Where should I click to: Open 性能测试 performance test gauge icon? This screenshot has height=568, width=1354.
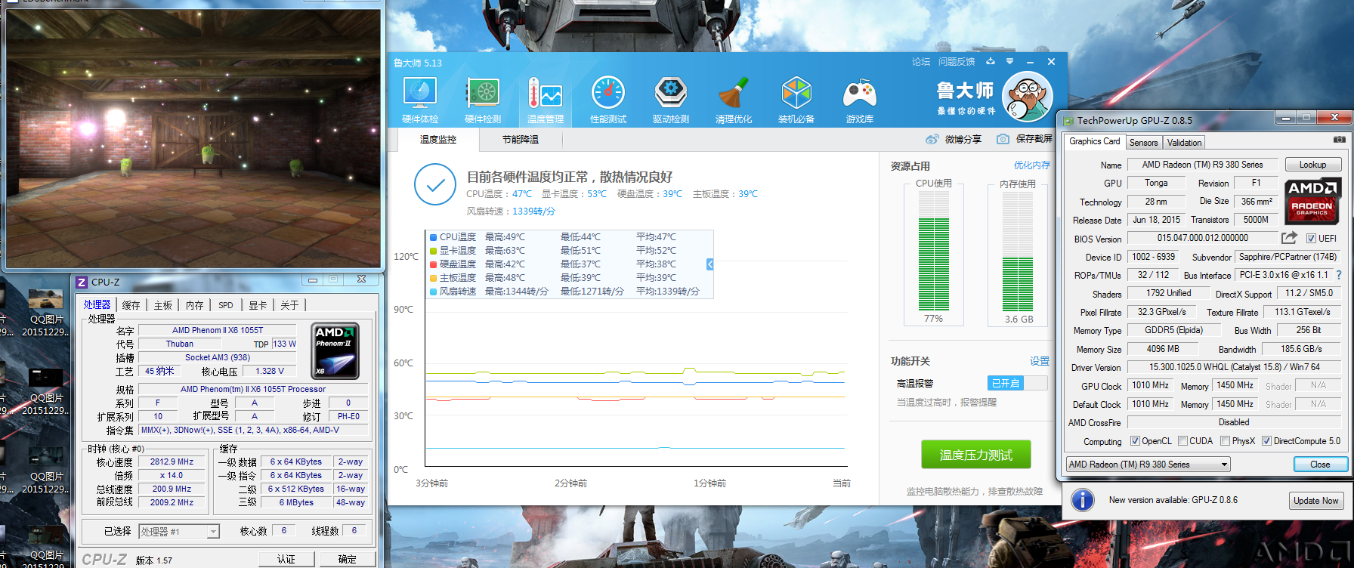tap(608, 100)
